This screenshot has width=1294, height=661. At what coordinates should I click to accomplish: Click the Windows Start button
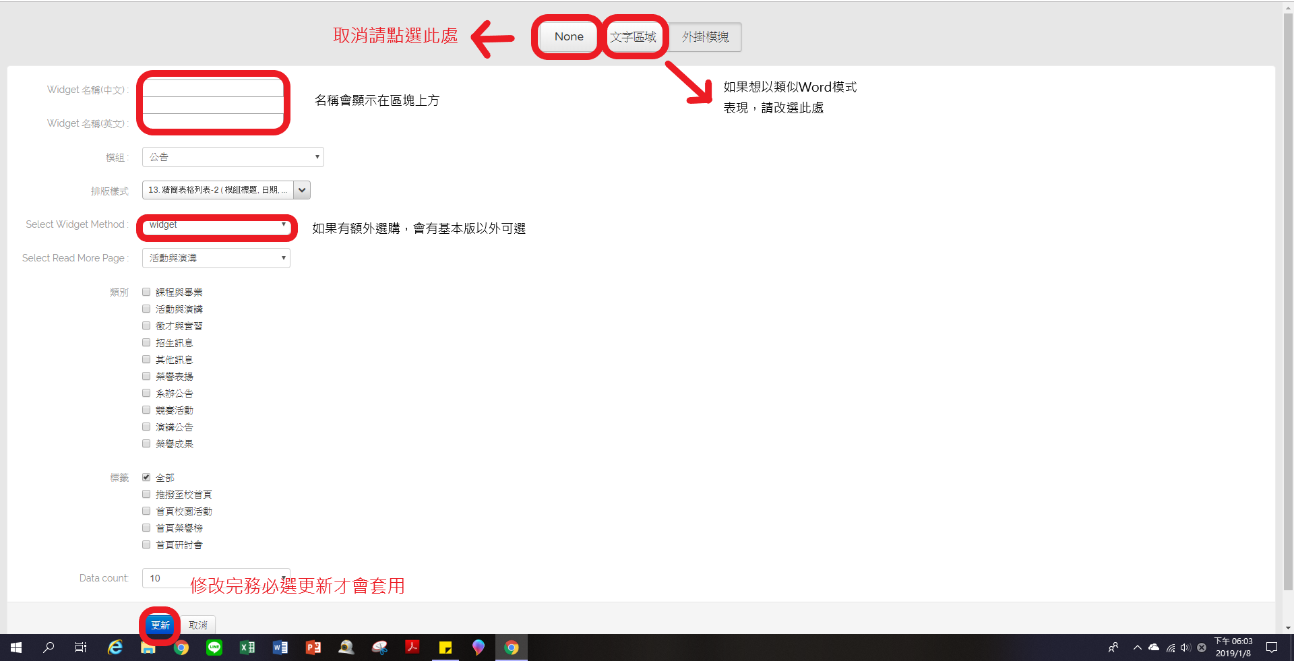click(16, 648)
